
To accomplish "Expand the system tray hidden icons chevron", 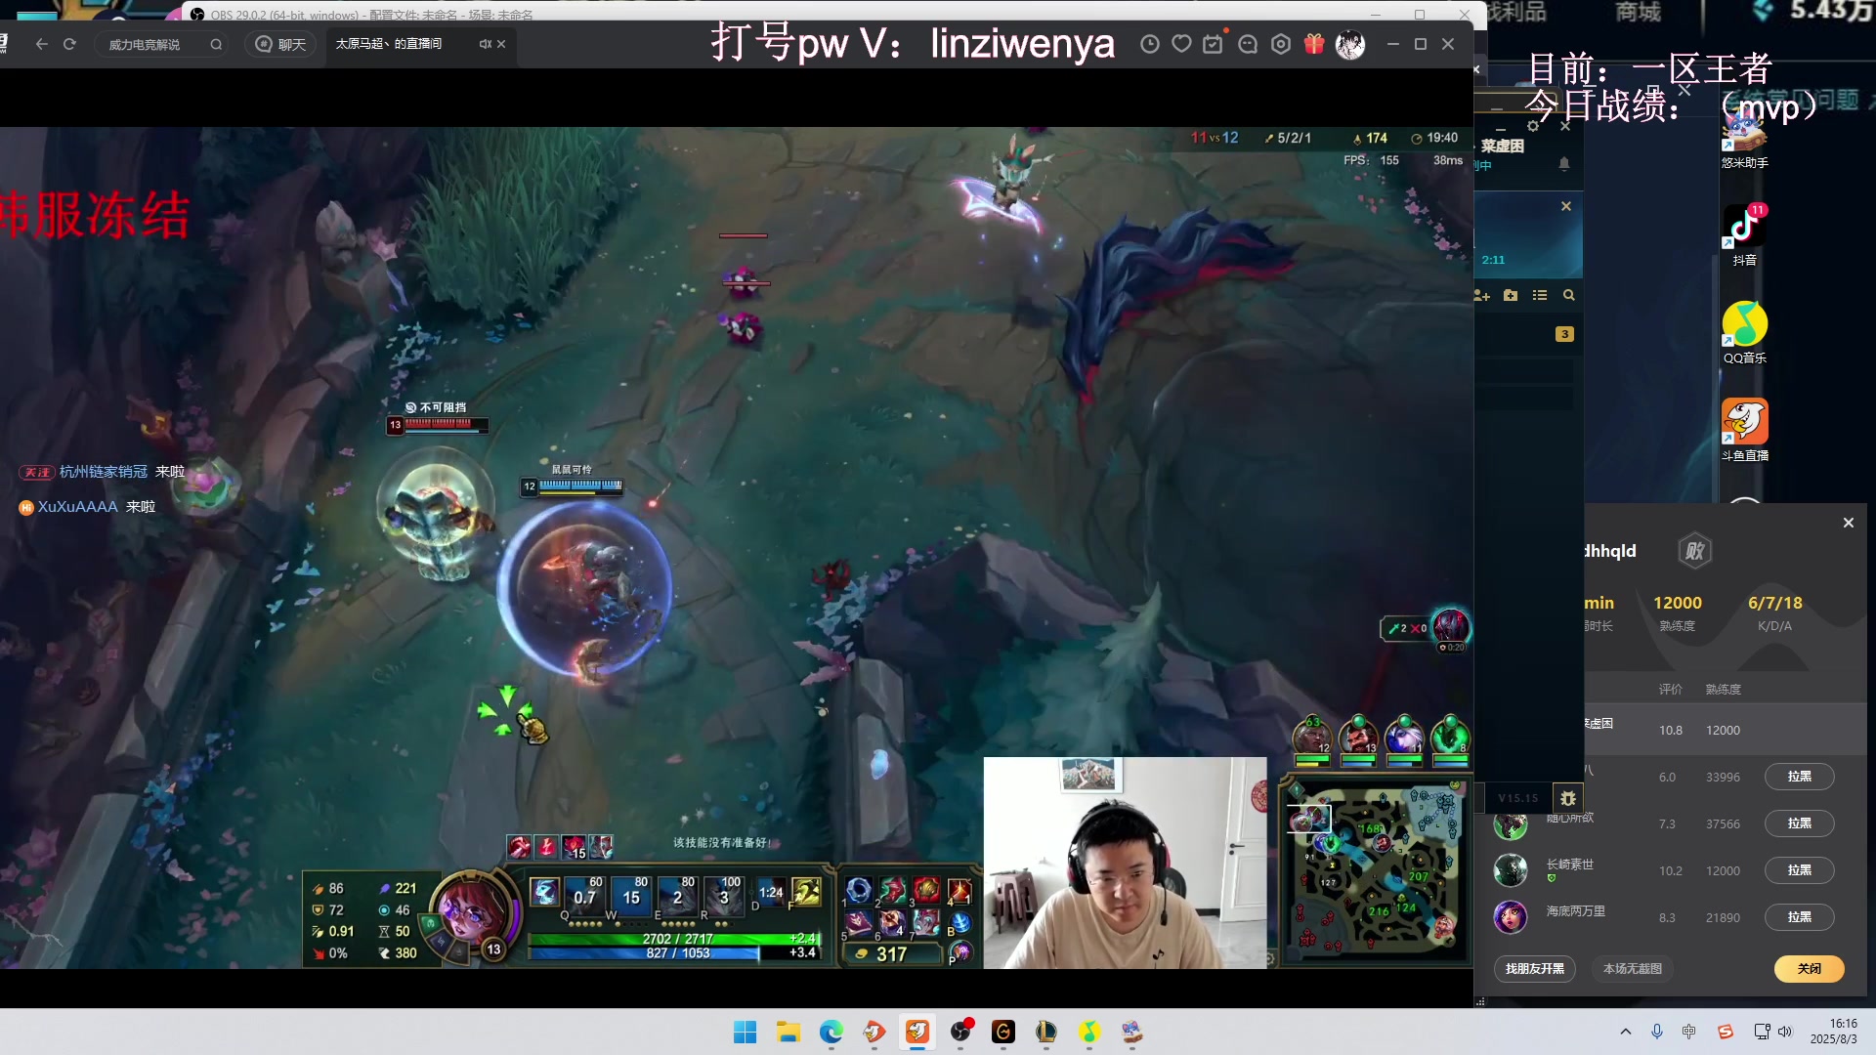I will [1626, 1032].
